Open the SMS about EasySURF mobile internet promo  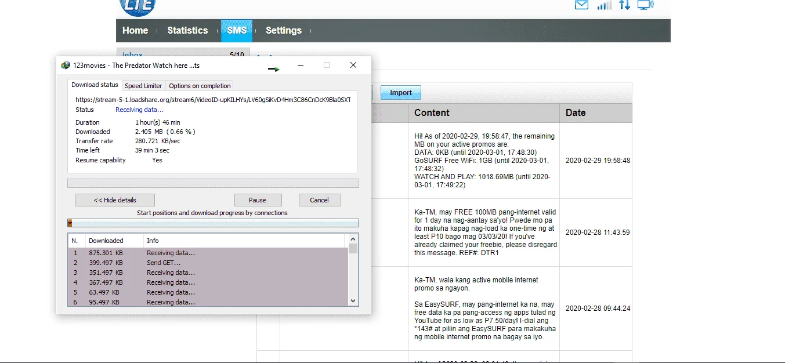[x=484, y=308]
